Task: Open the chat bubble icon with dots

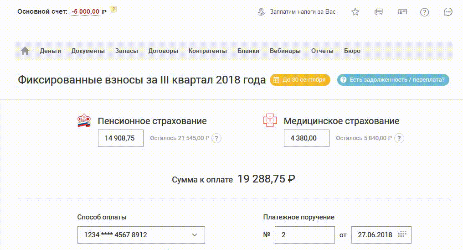Action: tap(448, 12)
